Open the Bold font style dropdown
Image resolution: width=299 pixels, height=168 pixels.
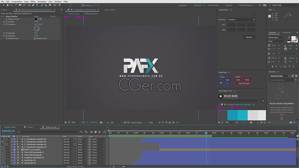tap(277, 41)
